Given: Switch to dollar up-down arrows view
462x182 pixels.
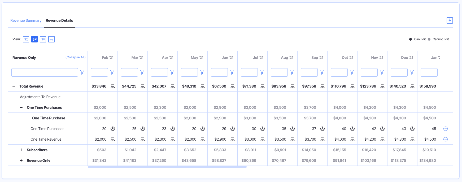Looking at the screenshot, I should pyautogui.click(x=26, y=39).
